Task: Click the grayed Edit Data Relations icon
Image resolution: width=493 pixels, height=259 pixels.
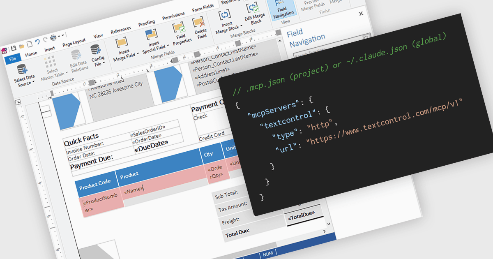Action: (76, 55)
